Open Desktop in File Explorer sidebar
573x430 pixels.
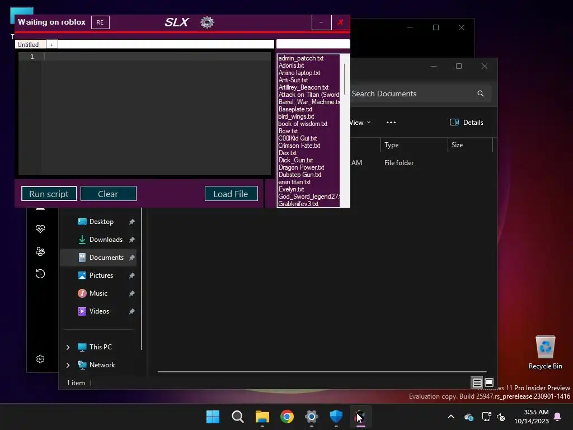pos(101,222)
